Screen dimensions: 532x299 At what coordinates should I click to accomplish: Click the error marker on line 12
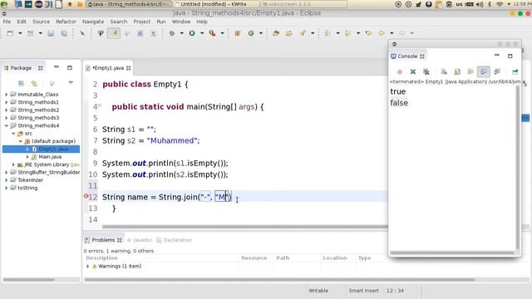[x=86, y=196]
